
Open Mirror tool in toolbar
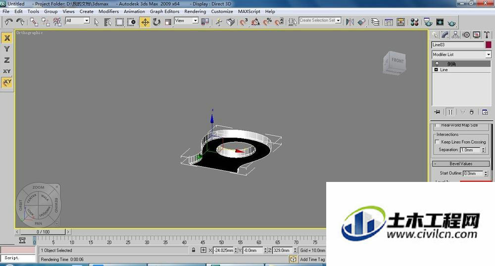(x=350, y=22)
